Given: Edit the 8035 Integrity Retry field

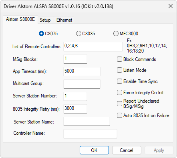Looking at the screenshot, I should (75, 109).
